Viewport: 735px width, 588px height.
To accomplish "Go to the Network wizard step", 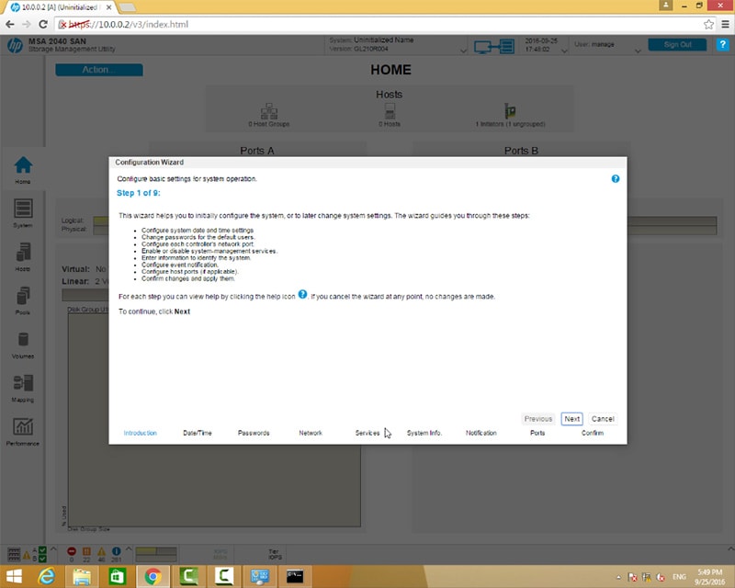I will coord(311,433).
